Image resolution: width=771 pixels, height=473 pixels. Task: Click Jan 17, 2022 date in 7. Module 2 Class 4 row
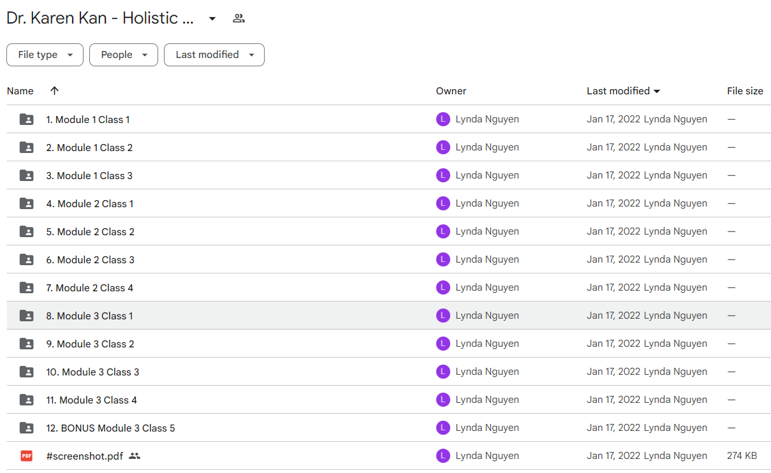(x=613, y=287)
